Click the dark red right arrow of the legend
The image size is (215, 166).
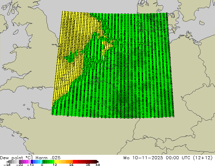click(x=97, y=162)
